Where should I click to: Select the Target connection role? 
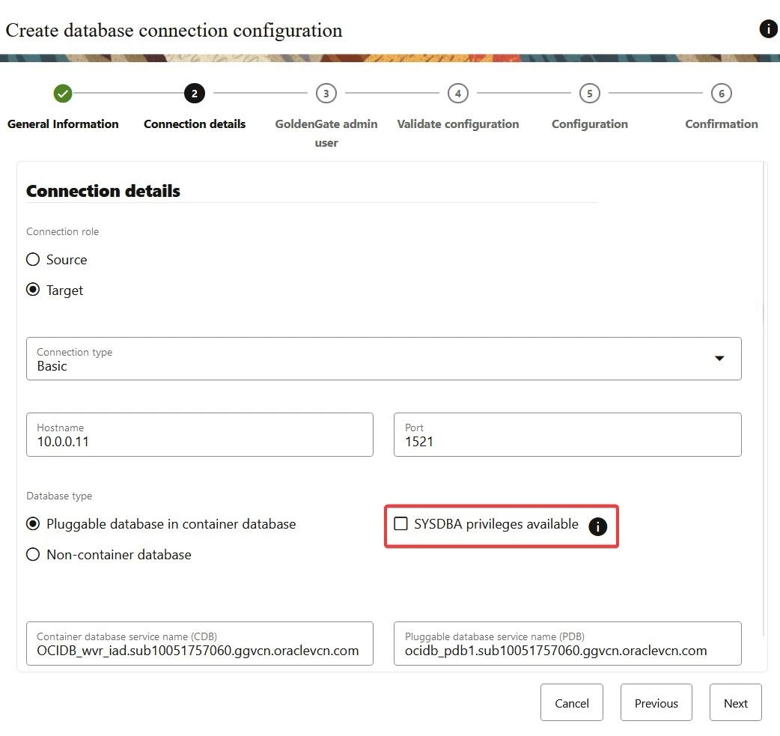coord(33,291)
